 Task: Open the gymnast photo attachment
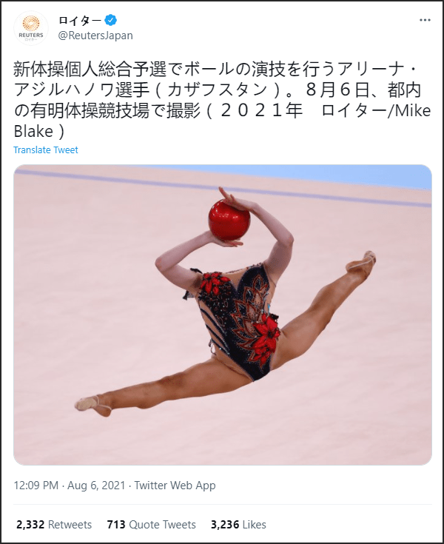pos(223,315)
